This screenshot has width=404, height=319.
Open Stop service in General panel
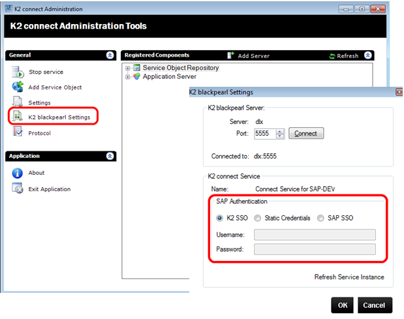(46, 72)
